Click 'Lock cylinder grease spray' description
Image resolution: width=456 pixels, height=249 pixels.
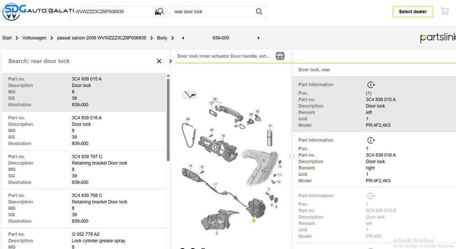pos(98,241)
